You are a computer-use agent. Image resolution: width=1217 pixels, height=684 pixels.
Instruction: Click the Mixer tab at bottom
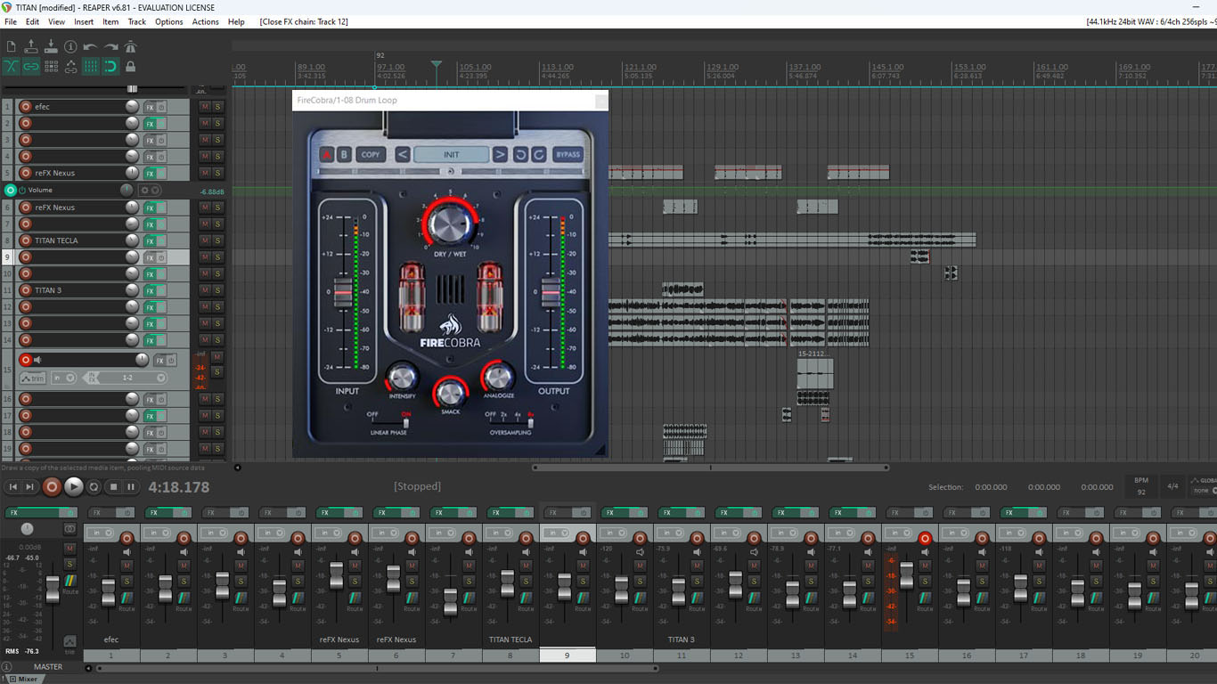coord(23,679)
